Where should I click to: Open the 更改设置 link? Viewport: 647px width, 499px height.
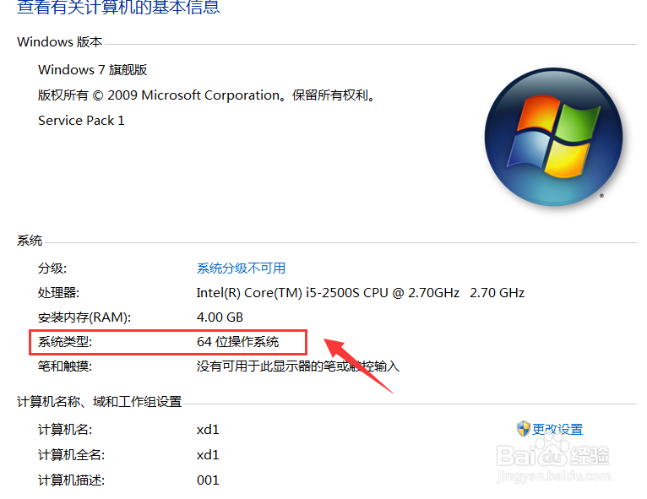point(557,429)
